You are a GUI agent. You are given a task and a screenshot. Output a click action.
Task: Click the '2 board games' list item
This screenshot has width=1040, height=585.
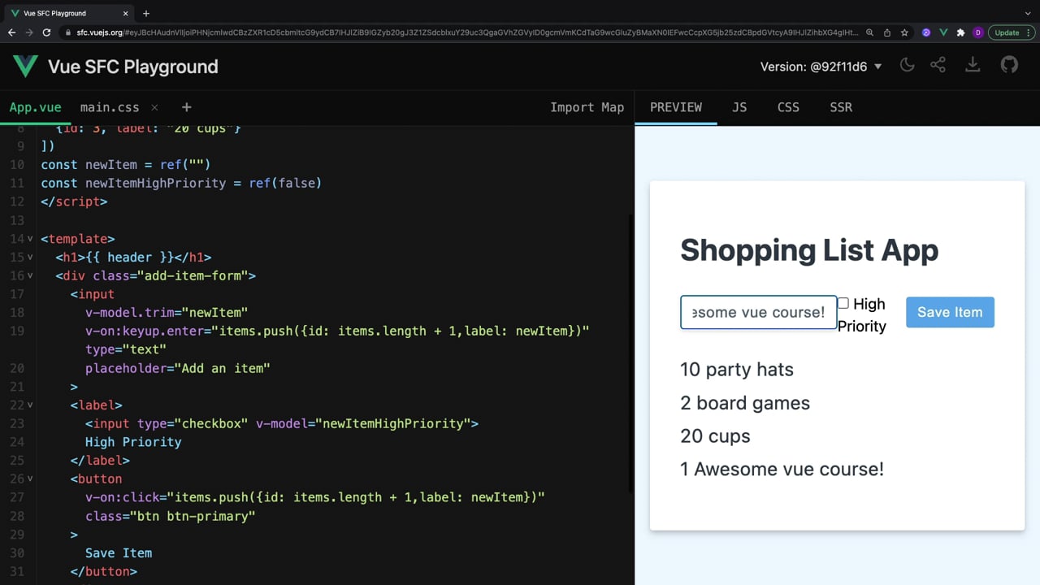(745, 403)
